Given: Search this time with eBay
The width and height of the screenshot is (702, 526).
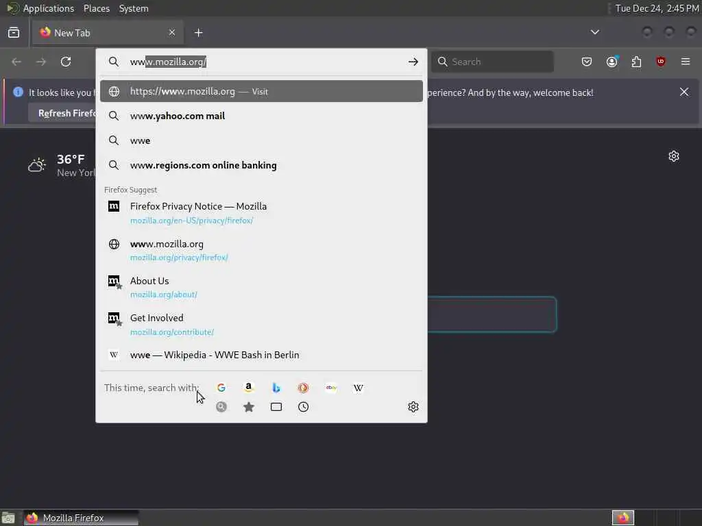Looking at the screenshot, I should coord(331,388).
